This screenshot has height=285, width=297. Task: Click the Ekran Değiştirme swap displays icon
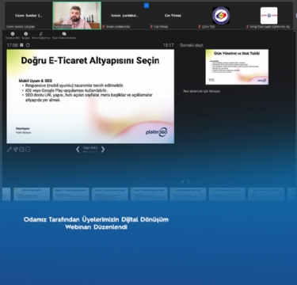pos(40,34)
